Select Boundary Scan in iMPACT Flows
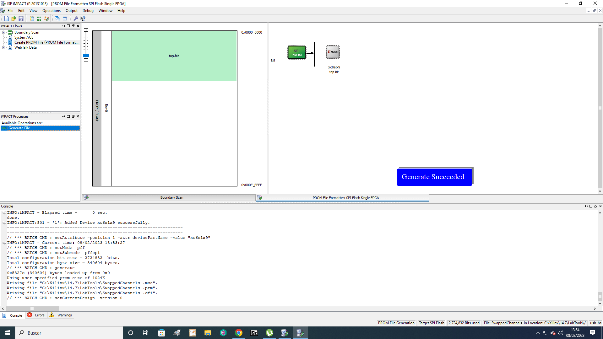Screen dimensions: 603x339 pyautogui.click(x=27, y=32)
